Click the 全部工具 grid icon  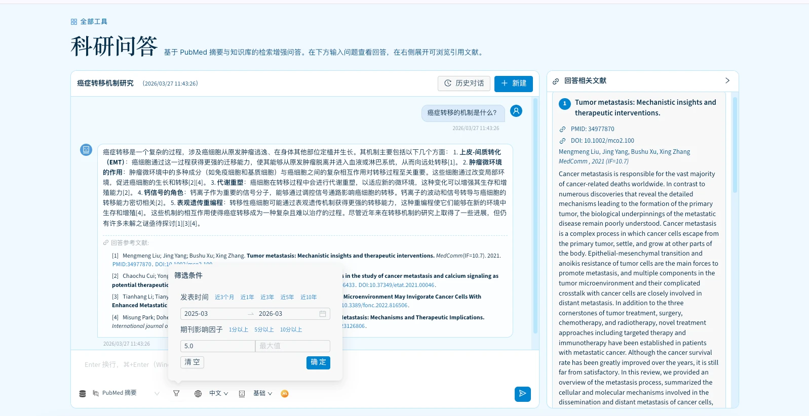pos(74,22)
